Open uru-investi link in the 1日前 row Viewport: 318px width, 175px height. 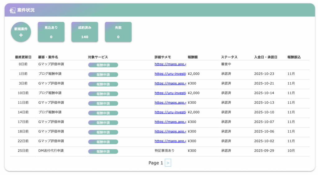(x=170, y=74)
